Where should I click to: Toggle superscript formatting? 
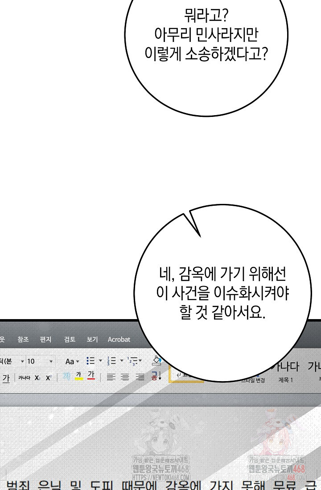pos(49,378)
